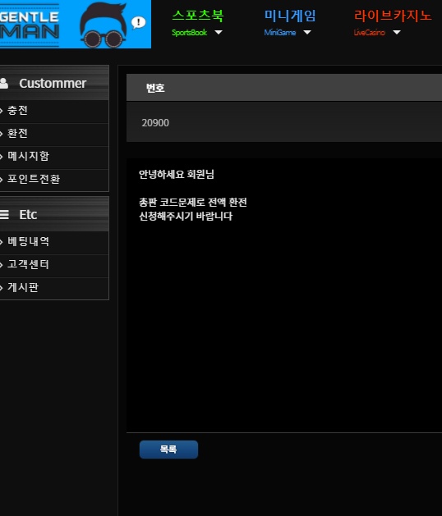Viewport: 442px width, 516px height.
Task: Open 베팅내역 in the sidebar
Action: point(54,242)
